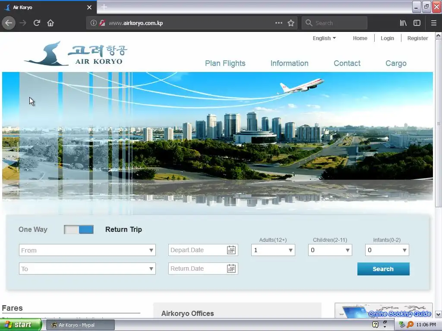Open the browser Library icon

[x=403, y=23]
